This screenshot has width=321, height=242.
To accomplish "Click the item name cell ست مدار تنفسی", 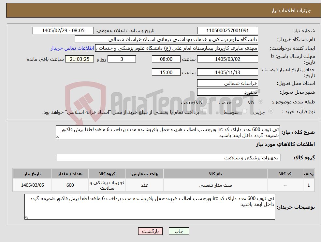I will pyautogui.click(x=215, y=185).
